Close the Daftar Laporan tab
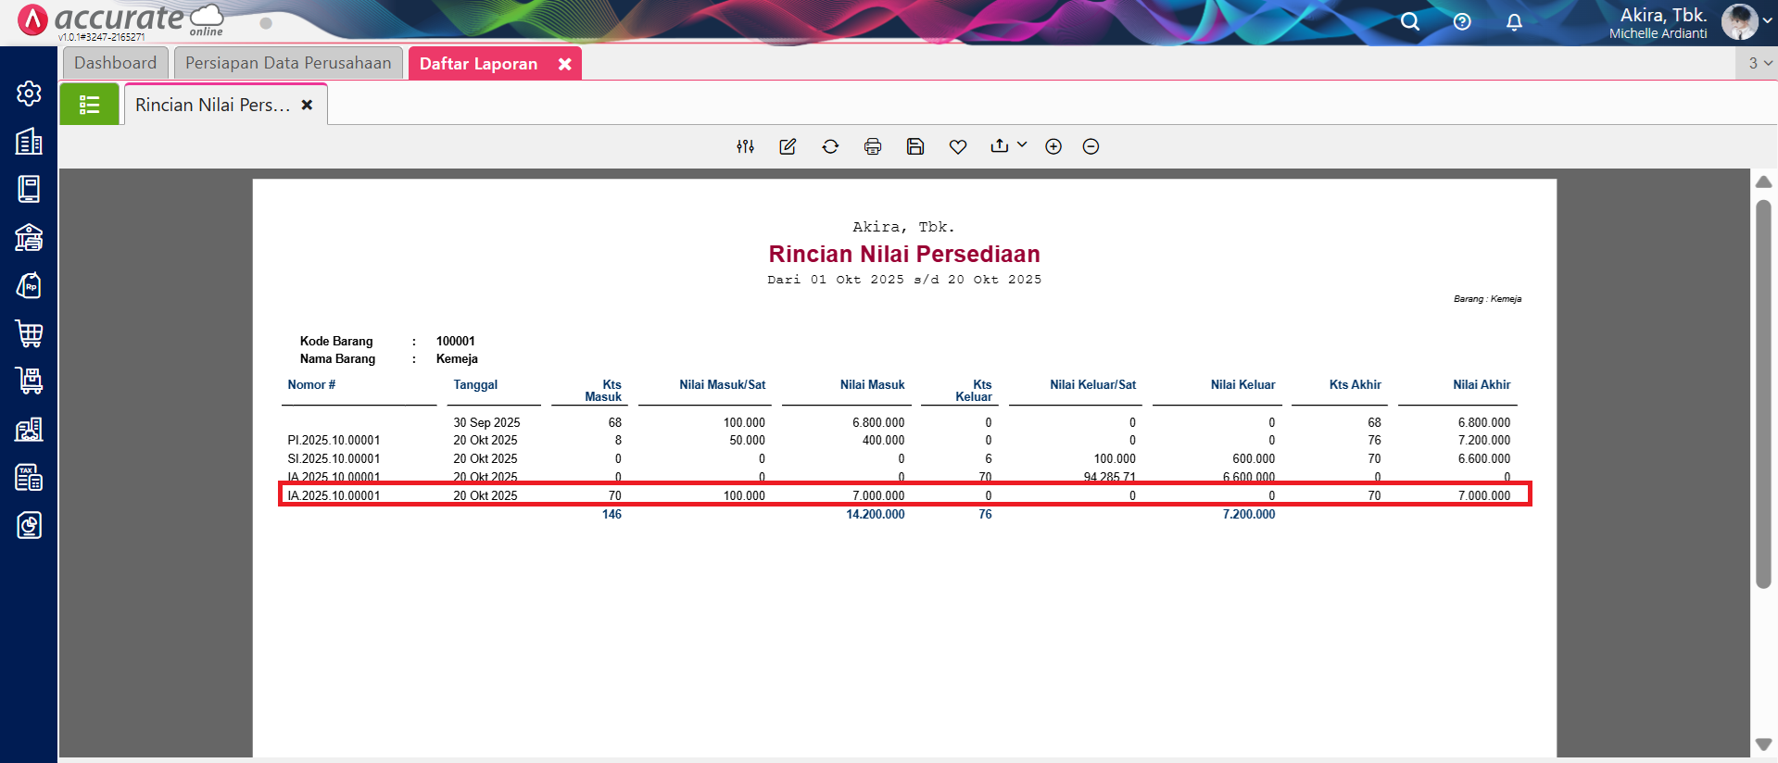Screen dimensions: 1778x763 (x=564, y=64)
